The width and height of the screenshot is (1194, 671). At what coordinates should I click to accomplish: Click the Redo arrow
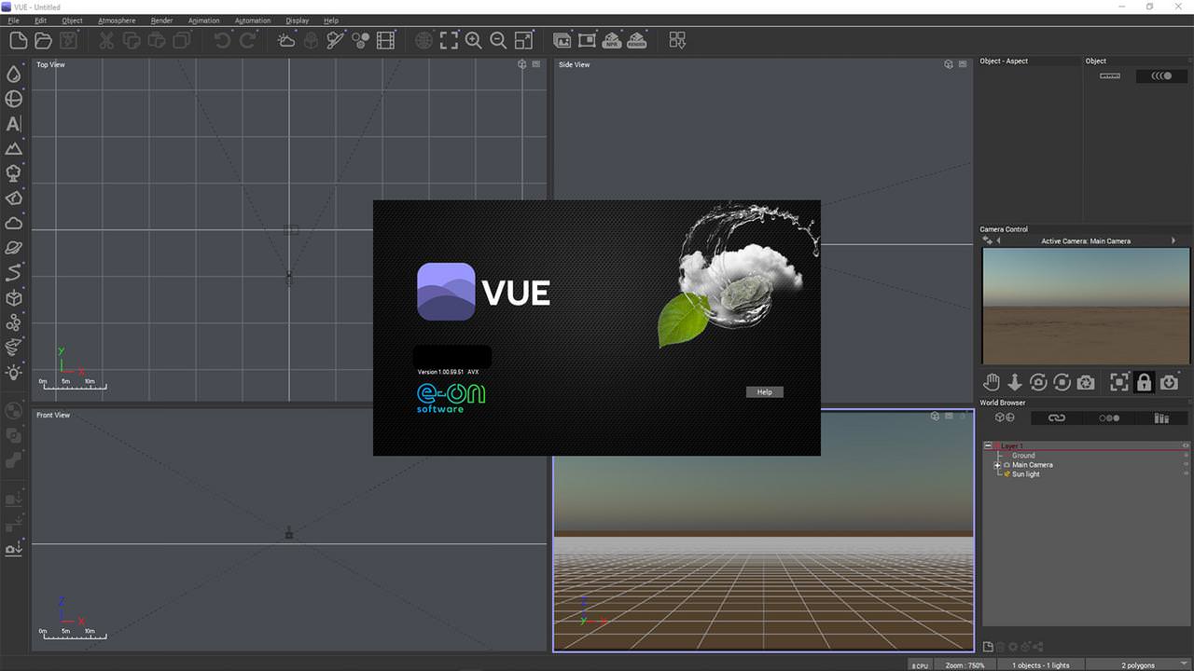tap(247, 40)
